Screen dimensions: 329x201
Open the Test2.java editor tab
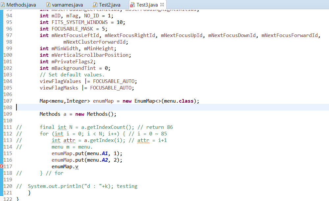[x=107, y=5]
